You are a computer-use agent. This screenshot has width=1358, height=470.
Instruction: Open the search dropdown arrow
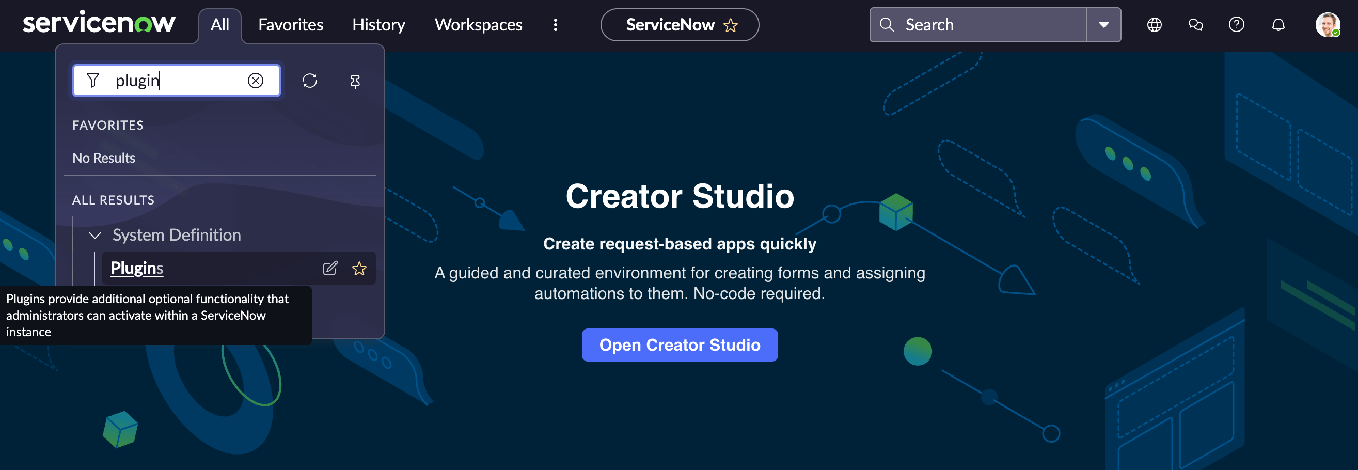pyautogui.click(x=1104, y=25)
